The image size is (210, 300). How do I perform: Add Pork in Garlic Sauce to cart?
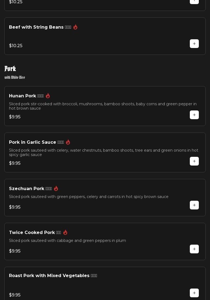tap(194, 161)
